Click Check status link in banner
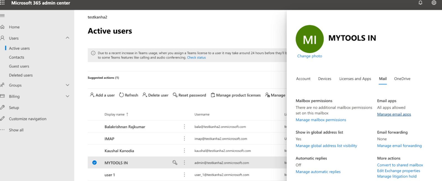This screenshot has height=181, width=442. (196, 57)
